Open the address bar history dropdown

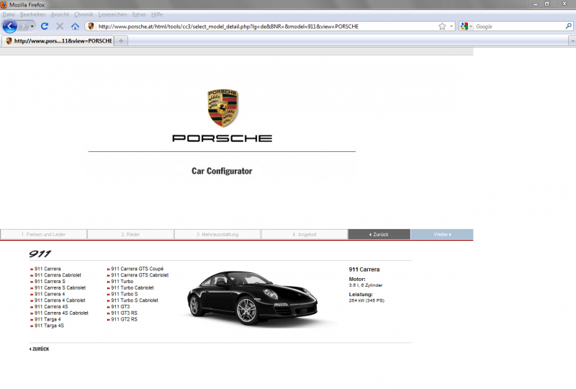click(451, 27)
